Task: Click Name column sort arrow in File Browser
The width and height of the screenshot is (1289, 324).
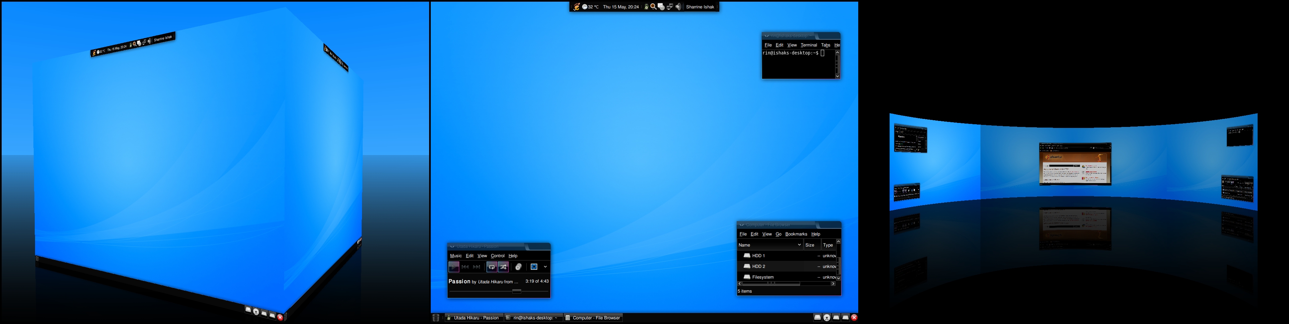Action: click(x=799, y=245)
